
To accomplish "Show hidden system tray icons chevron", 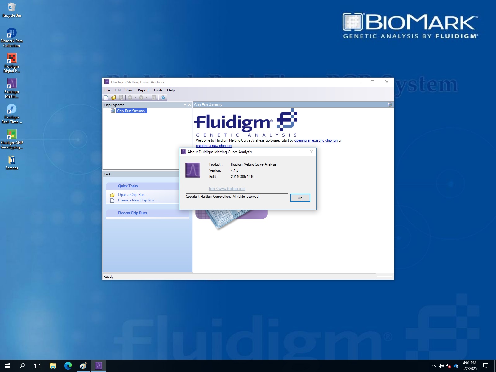I will 434,366.
